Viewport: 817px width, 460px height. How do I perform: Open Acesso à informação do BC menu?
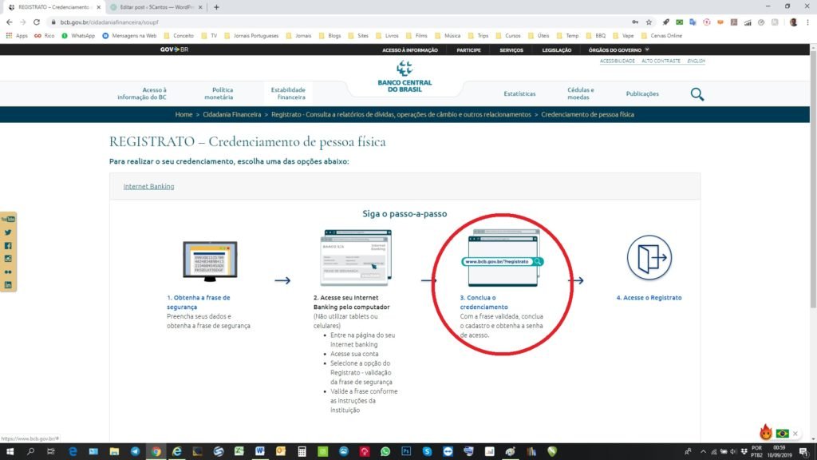142,94
